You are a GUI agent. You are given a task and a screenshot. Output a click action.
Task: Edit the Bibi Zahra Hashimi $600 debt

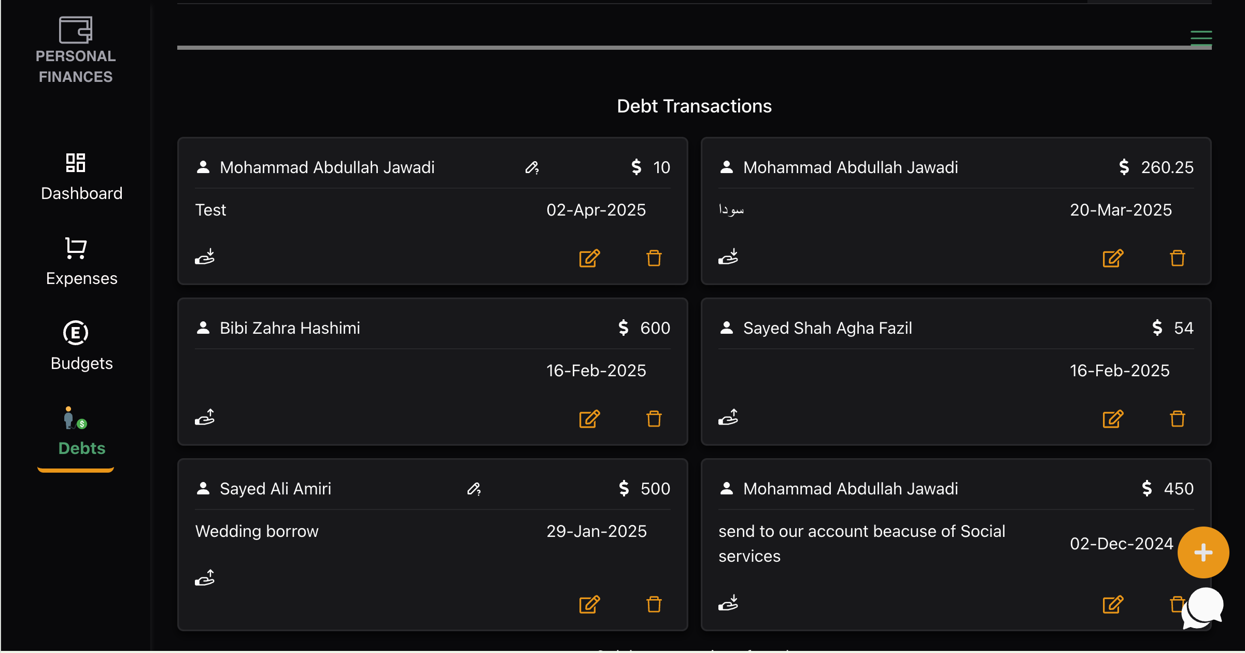coord(588,419)
